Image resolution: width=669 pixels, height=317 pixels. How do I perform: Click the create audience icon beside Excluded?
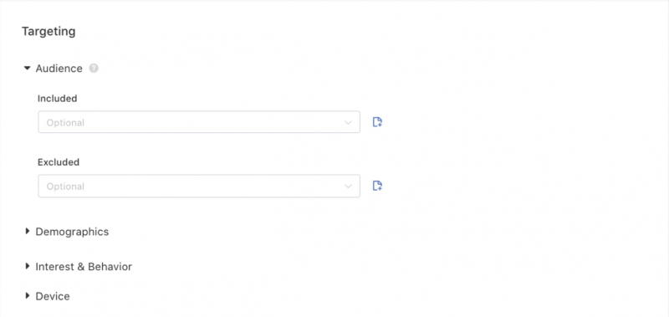point(377,186)
